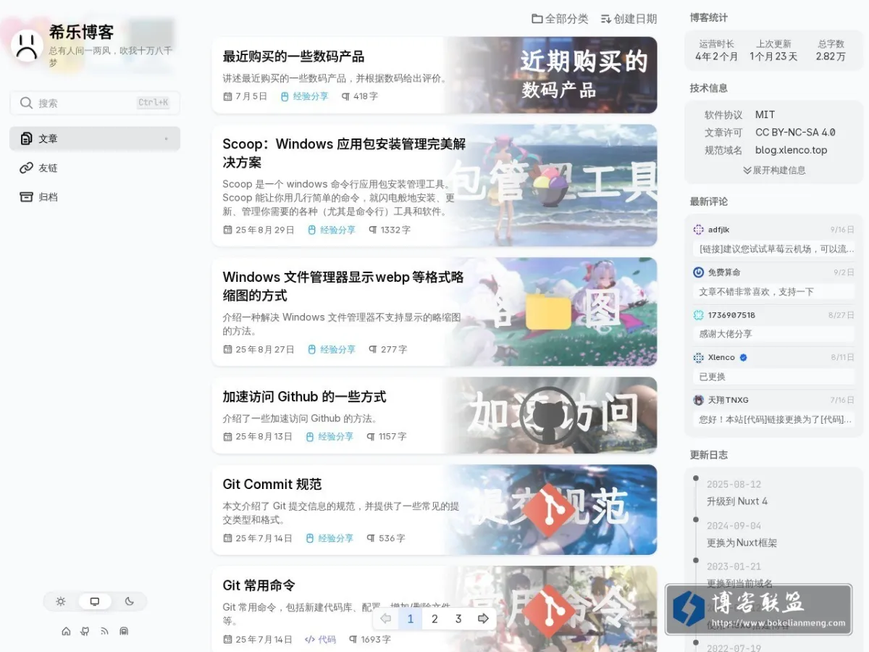Click the 天翔TNXG commenter avatar
The height and width of the screenshot is (652, 869).
698,400
